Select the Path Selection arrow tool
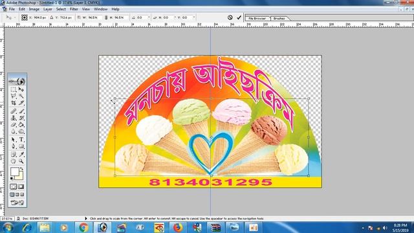This screenshot has width=414, height=233. 14,140
